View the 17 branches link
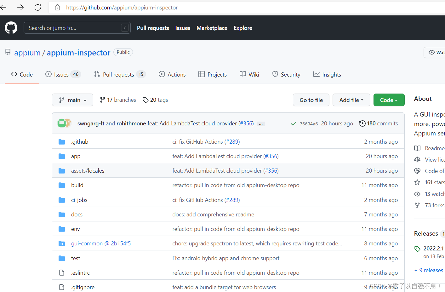Viewport: 445px width, 292px height. pyautogui.click(x=118, y=100)
